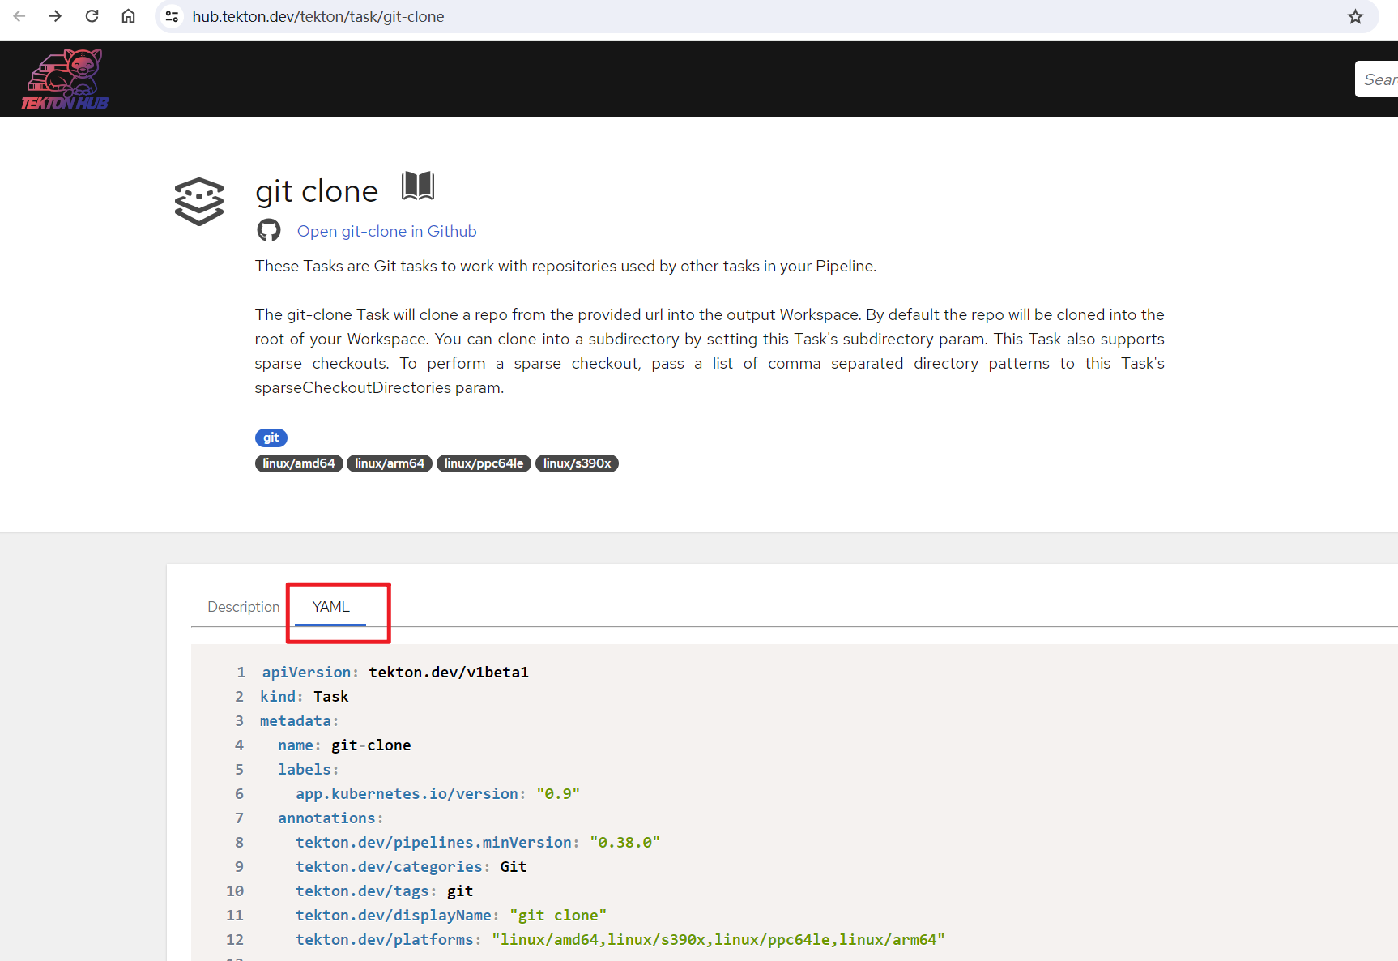Viewport: 1398px width, 961px height.
Task: Open site information icon in address bar
Action: point(172,16)
